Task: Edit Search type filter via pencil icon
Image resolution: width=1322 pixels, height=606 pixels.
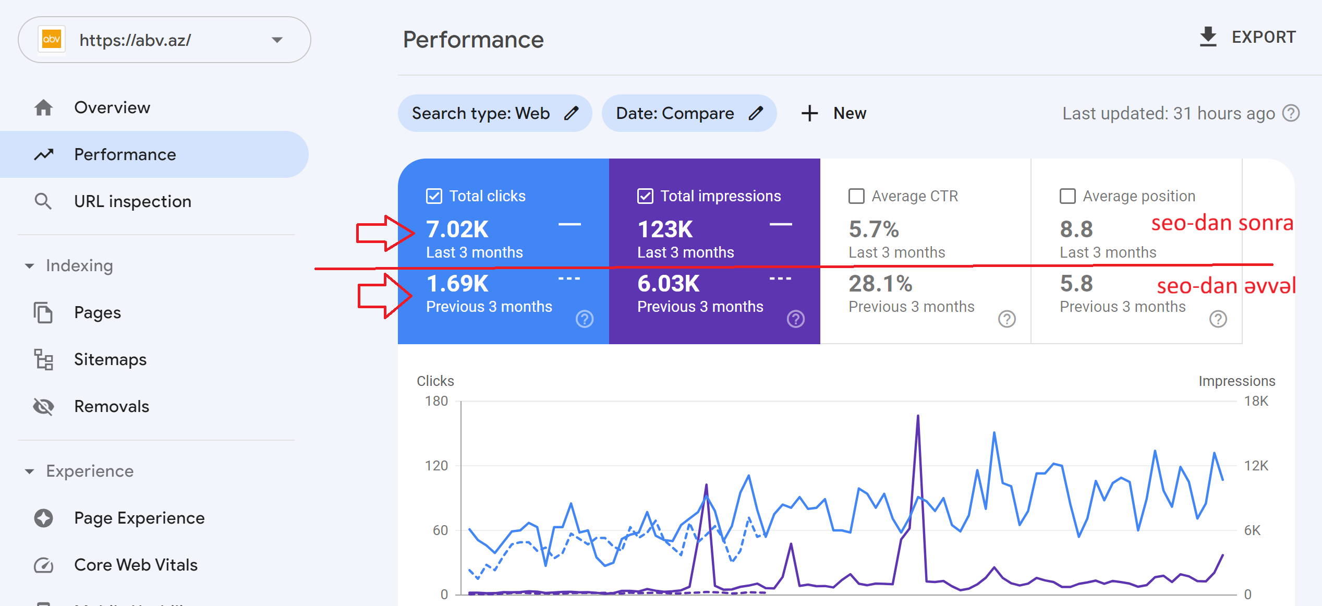Action: [572, 113]
